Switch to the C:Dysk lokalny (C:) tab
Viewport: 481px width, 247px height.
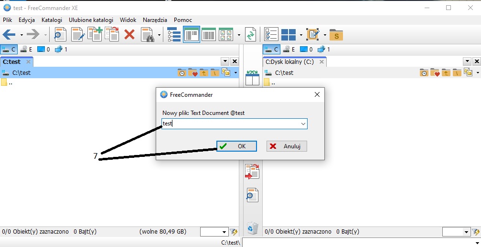pos(289,62)
